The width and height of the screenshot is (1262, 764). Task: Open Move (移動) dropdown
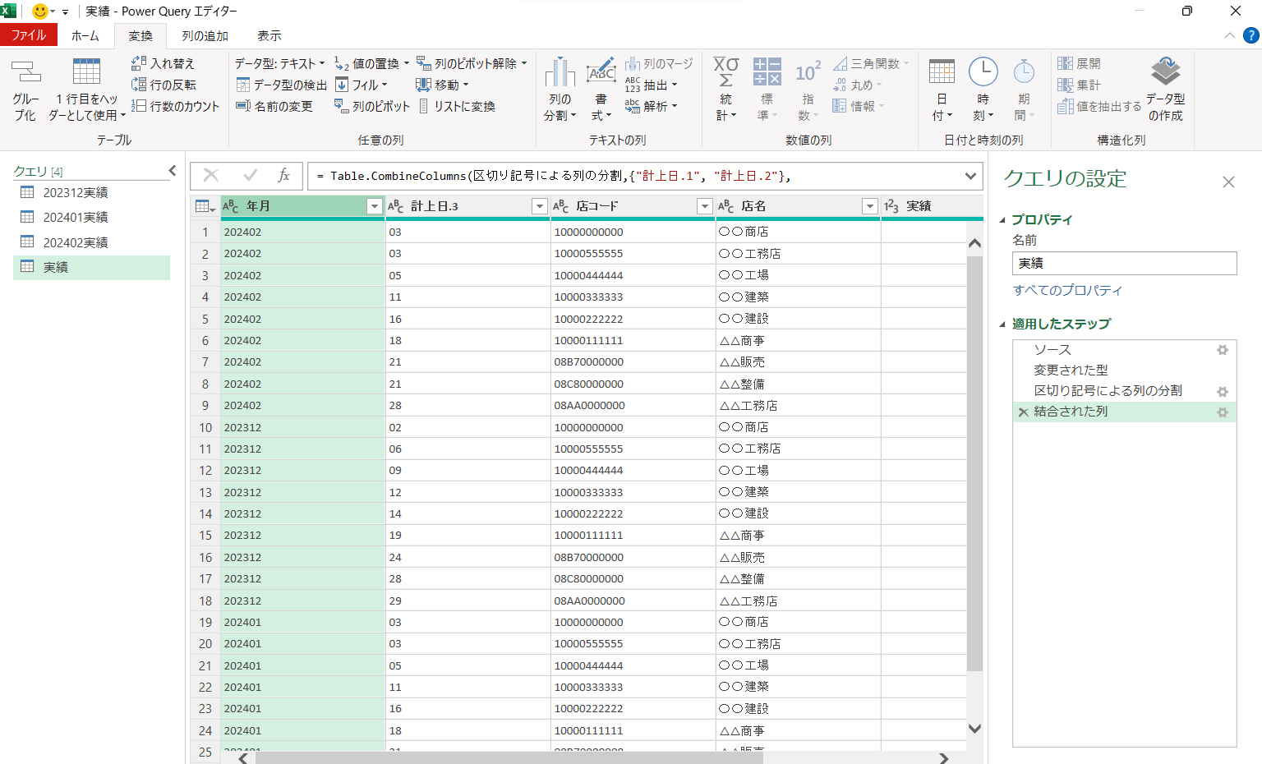point(442,85)
